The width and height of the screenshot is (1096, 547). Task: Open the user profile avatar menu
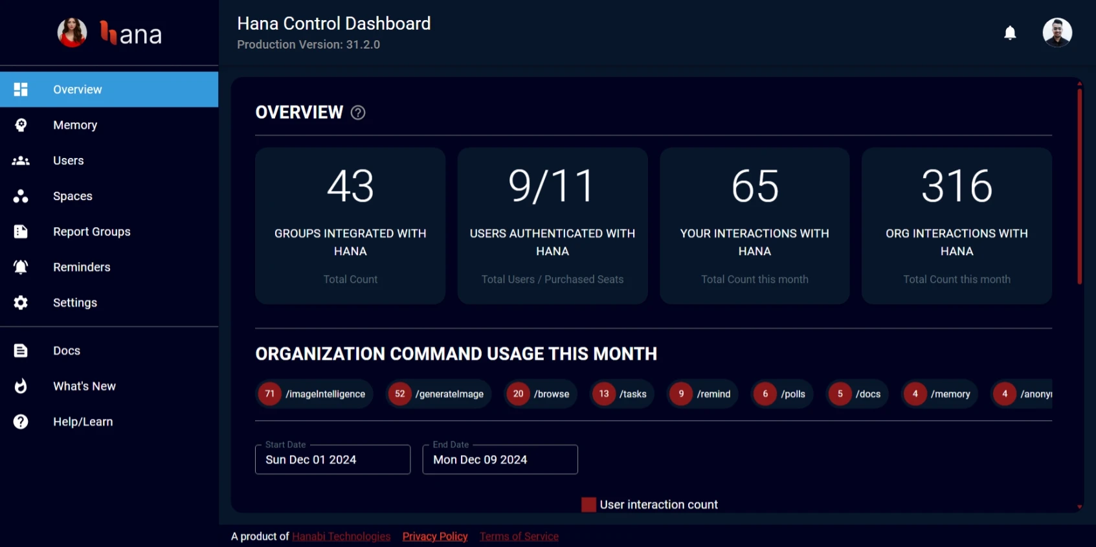1057,32
